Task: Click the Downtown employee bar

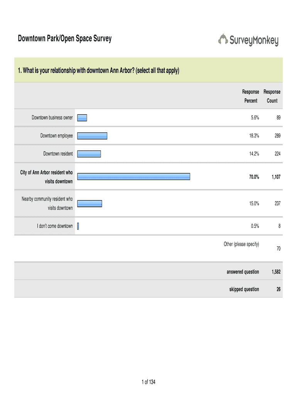Action: pyautogui.click(x=92, y=136)
